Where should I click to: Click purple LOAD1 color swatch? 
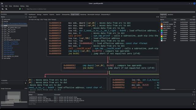[x=162, y=35]
